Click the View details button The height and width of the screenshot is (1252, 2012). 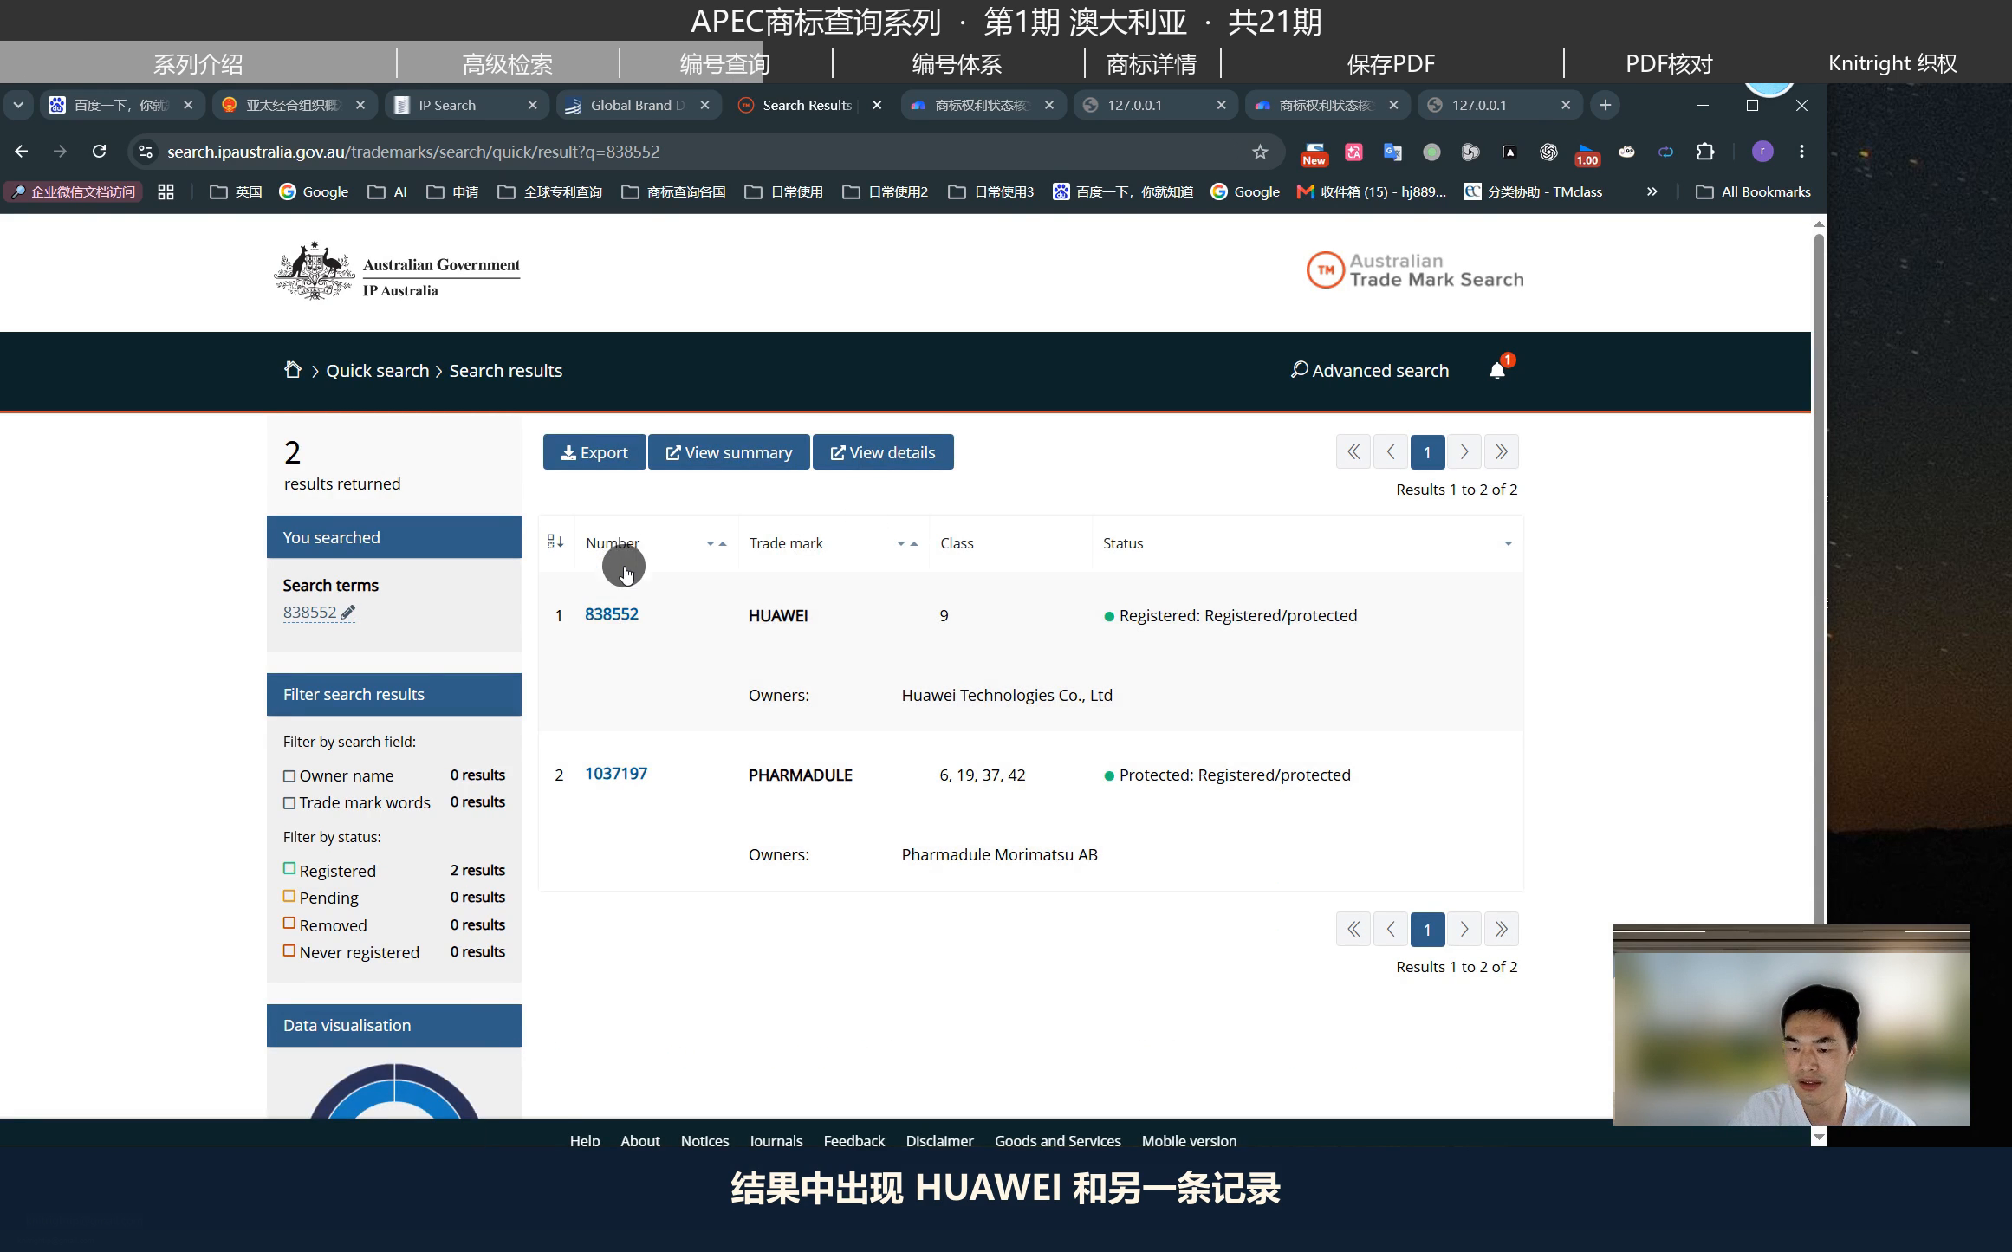point(883,452)
